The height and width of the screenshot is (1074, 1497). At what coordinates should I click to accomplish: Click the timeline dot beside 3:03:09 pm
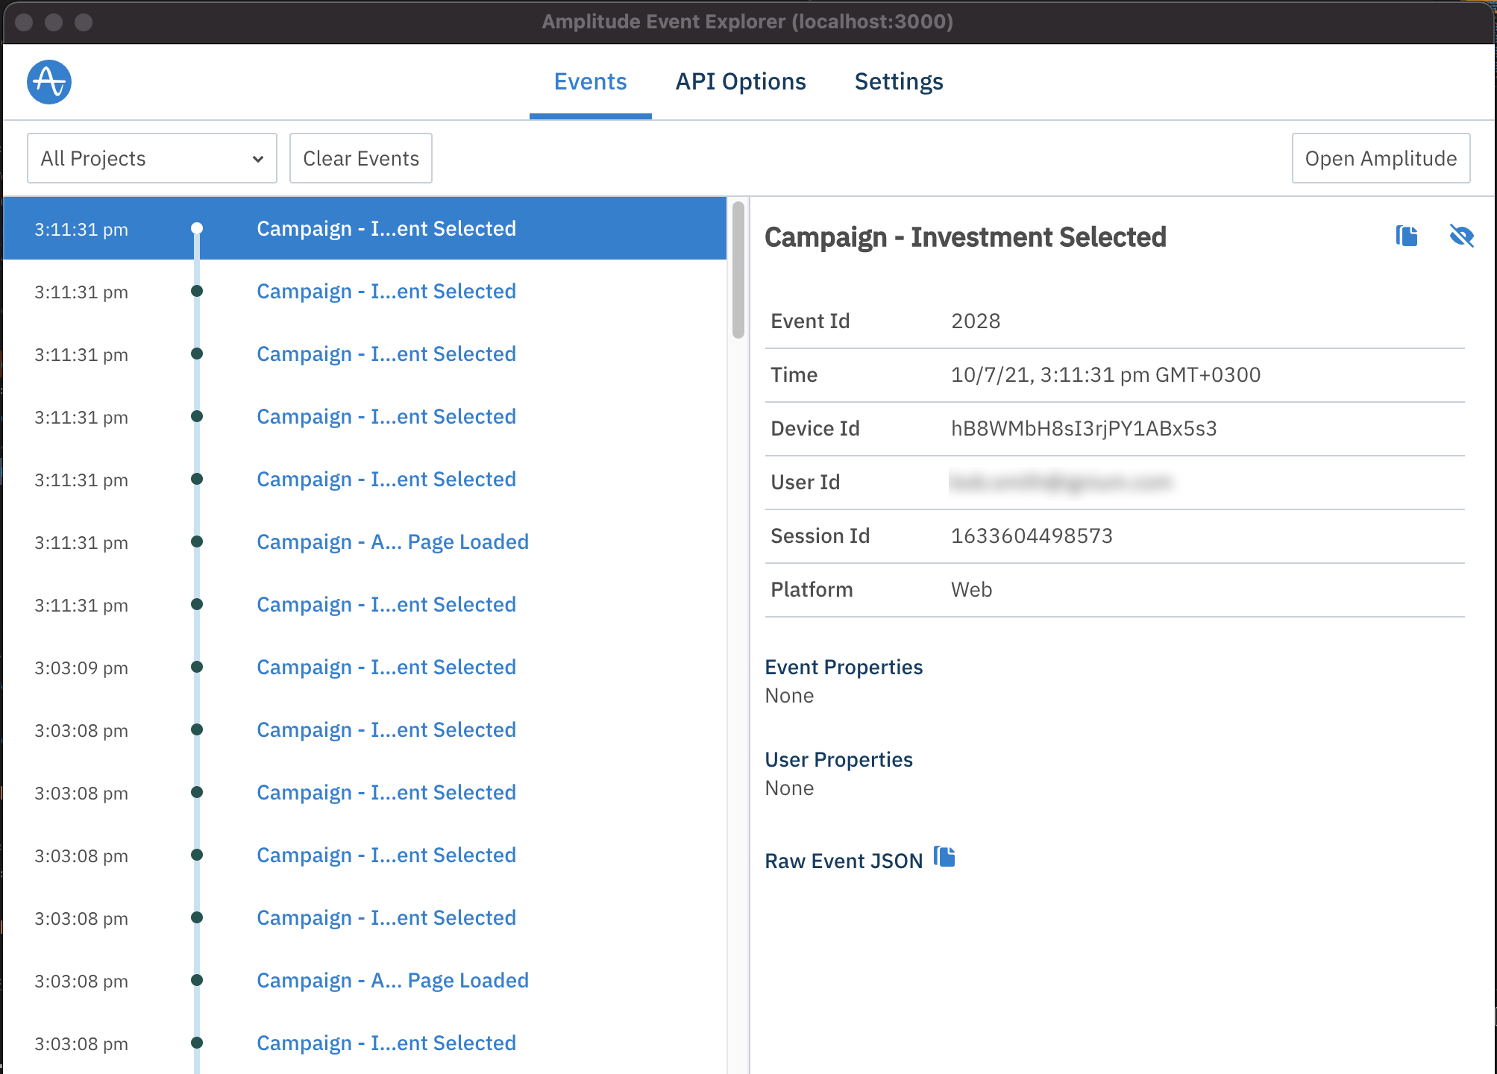(x=197, y=667)
